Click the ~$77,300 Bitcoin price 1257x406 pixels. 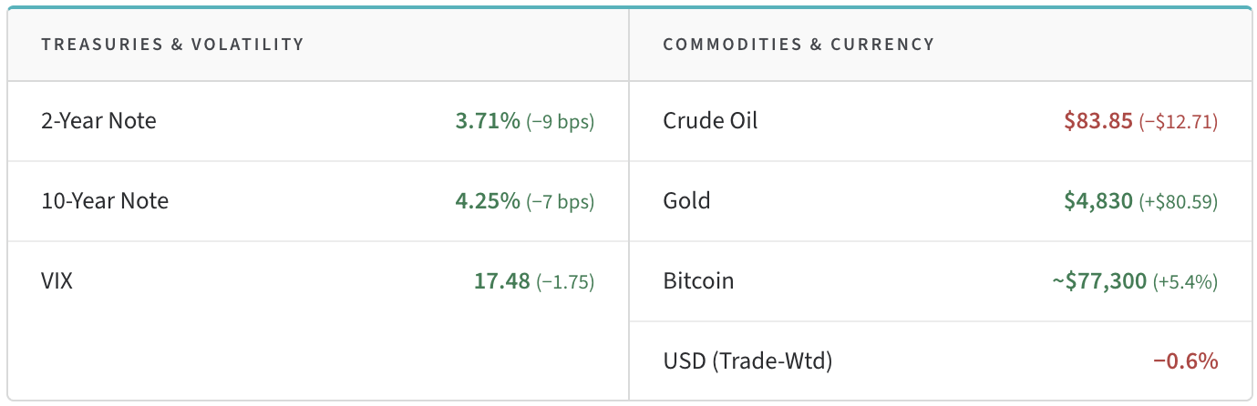(1098, 281)
